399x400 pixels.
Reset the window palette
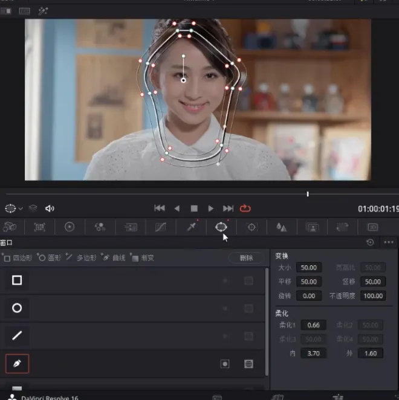click(370, 242)
